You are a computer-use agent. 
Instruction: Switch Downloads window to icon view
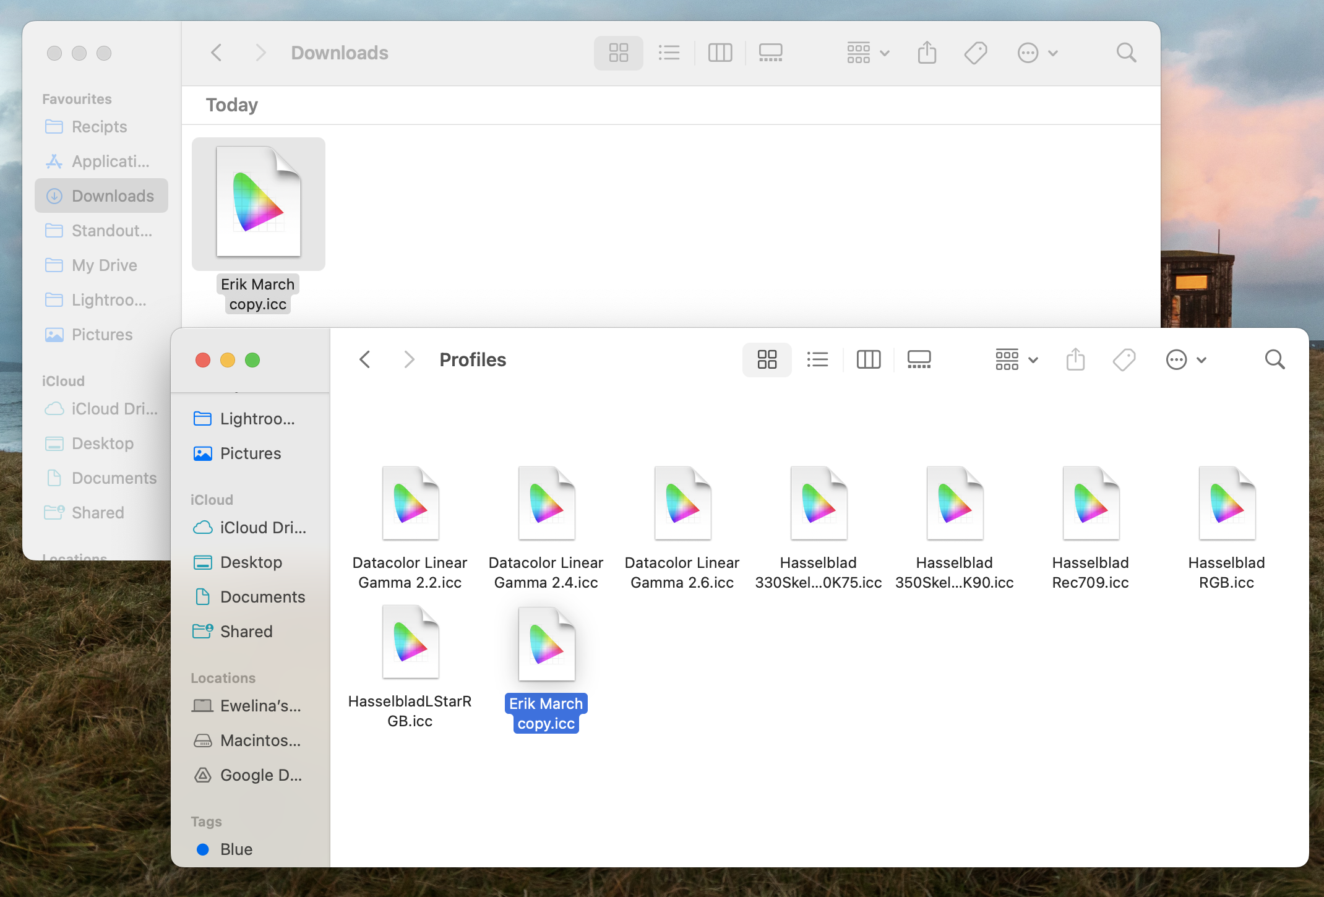[618, 53]
